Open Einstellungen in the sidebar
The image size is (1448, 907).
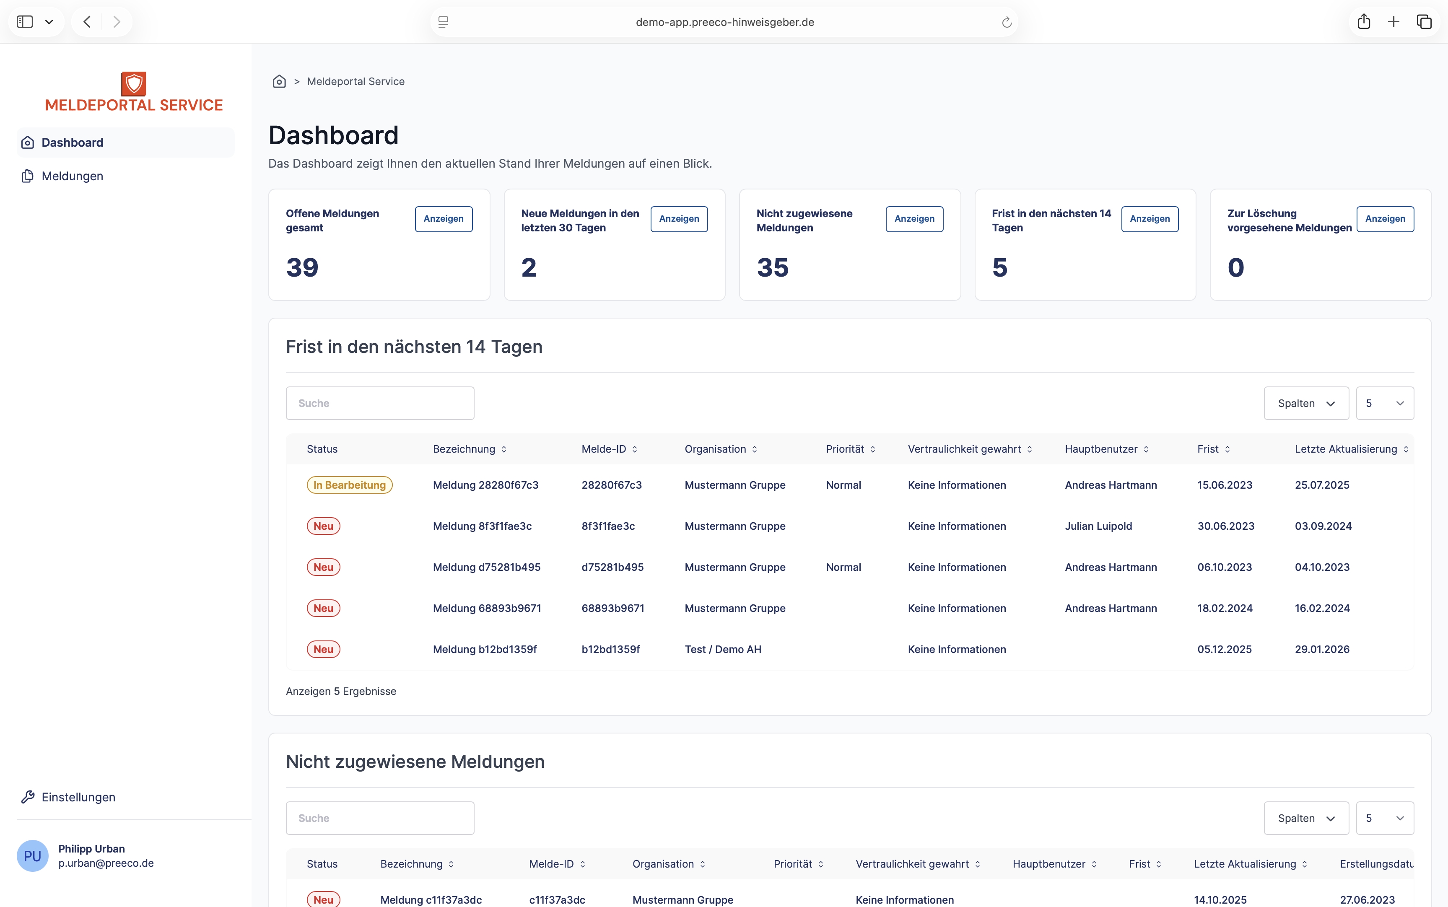[x=78, y=797]
